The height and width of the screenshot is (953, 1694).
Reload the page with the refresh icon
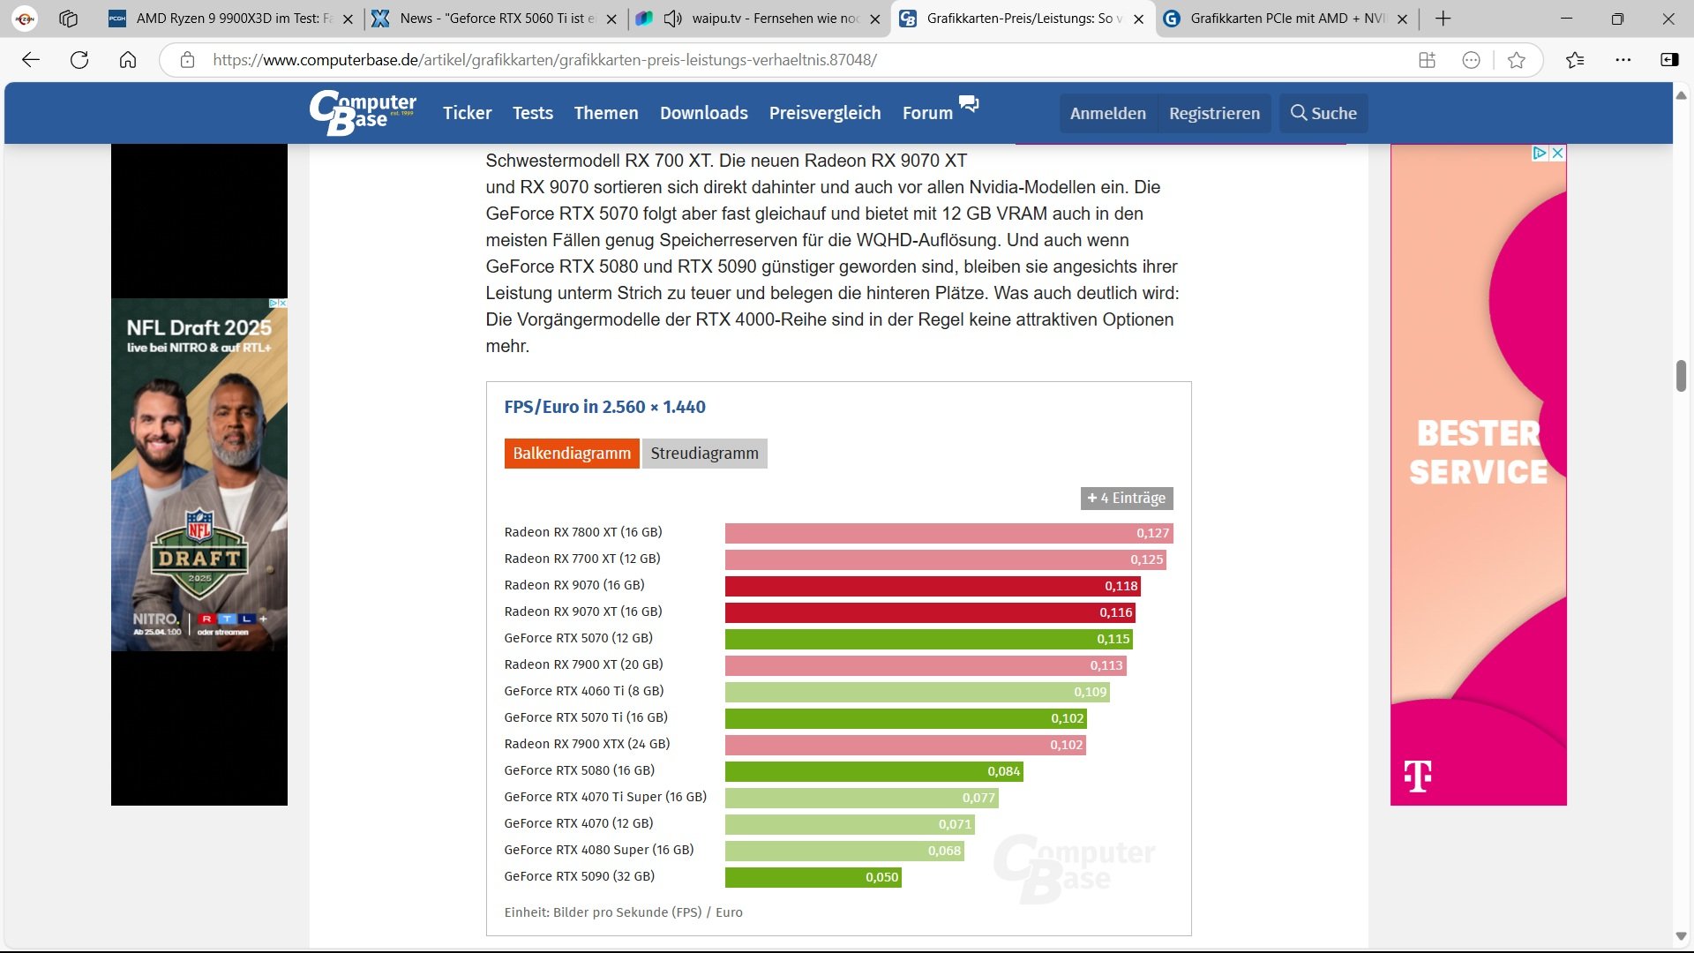79,60
